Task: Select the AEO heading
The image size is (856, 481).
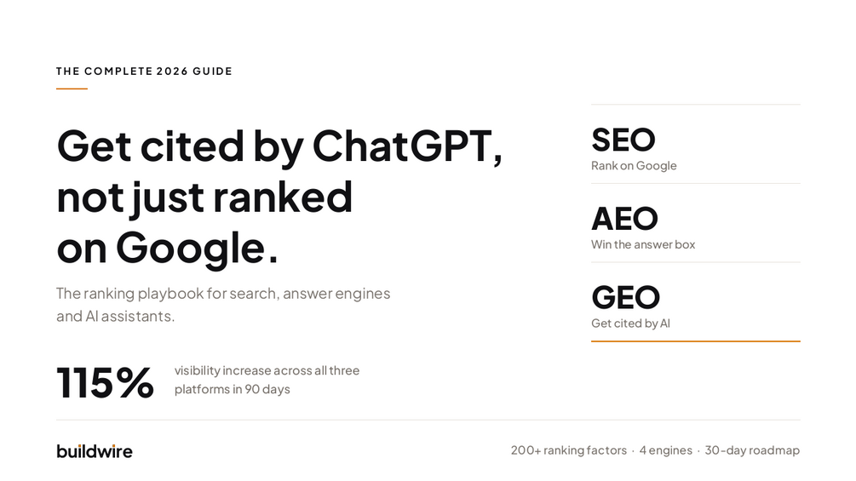Action: click(624, 219)
